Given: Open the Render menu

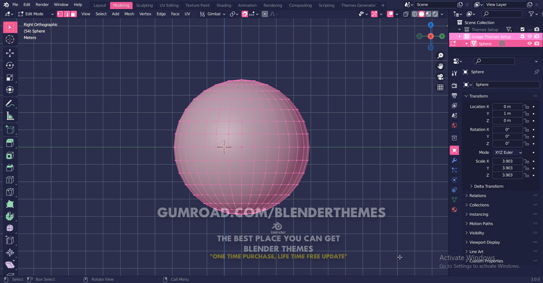Looking at the screenshot, I should point(42,5).
